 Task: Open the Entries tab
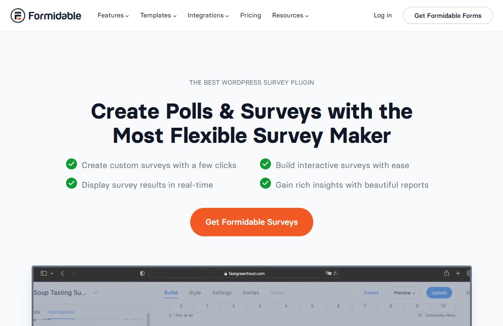(250, 293)
